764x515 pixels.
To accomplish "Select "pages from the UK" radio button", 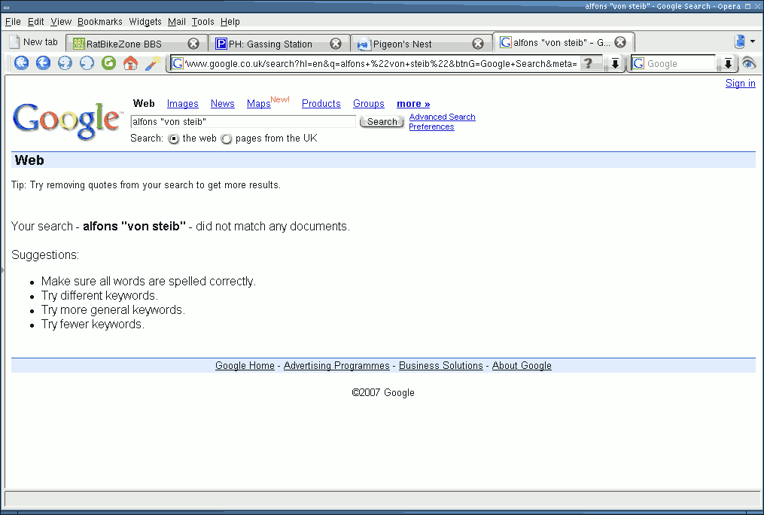I will [x=227, y=139].
